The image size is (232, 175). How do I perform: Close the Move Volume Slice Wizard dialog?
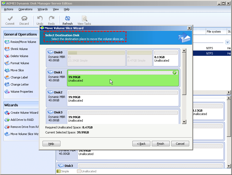(189, 28)
